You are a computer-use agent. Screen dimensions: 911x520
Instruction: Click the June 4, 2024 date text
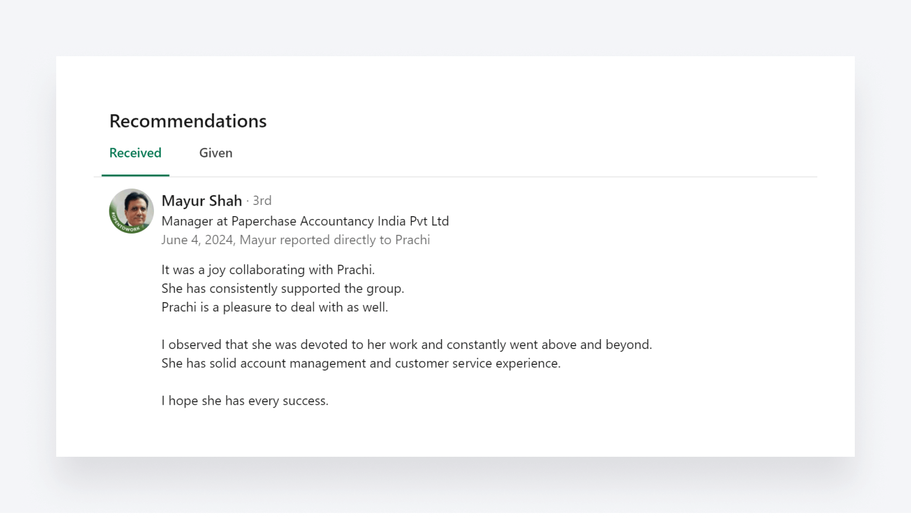197,240
